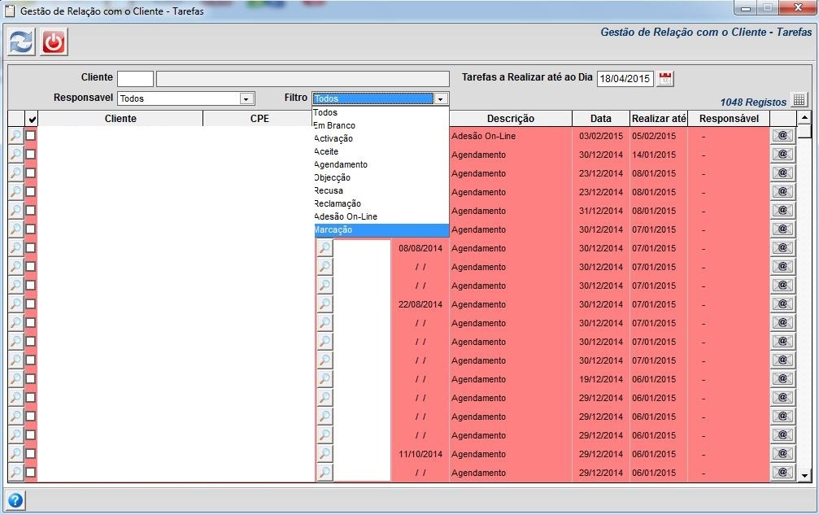This screenshot has height=515, width=819.
Task: Click the @ email button in first row
Action: (x=782, y=136)
